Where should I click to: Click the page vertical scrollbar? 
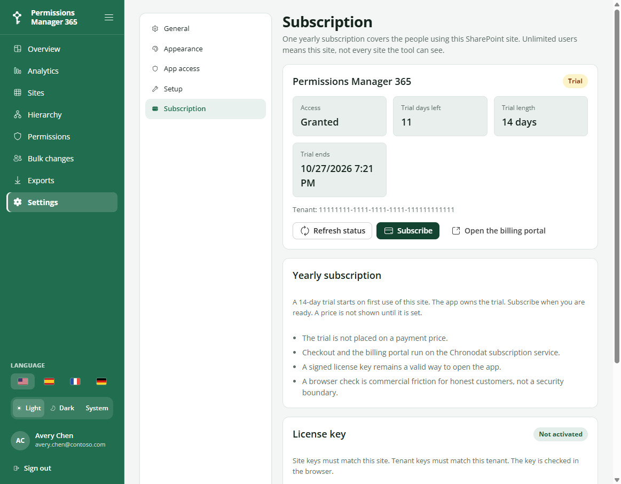pos(617,186)
